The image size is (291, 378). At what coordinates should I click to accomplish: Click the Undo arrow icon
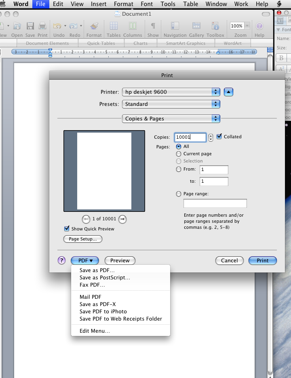pyautogui.click(x=57, y=26)
